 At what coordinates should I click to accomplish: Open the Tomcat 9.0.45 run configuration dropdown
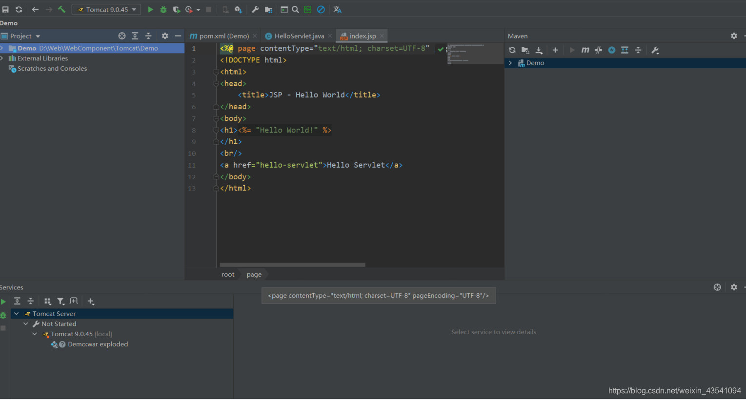[x=106, y=9]
